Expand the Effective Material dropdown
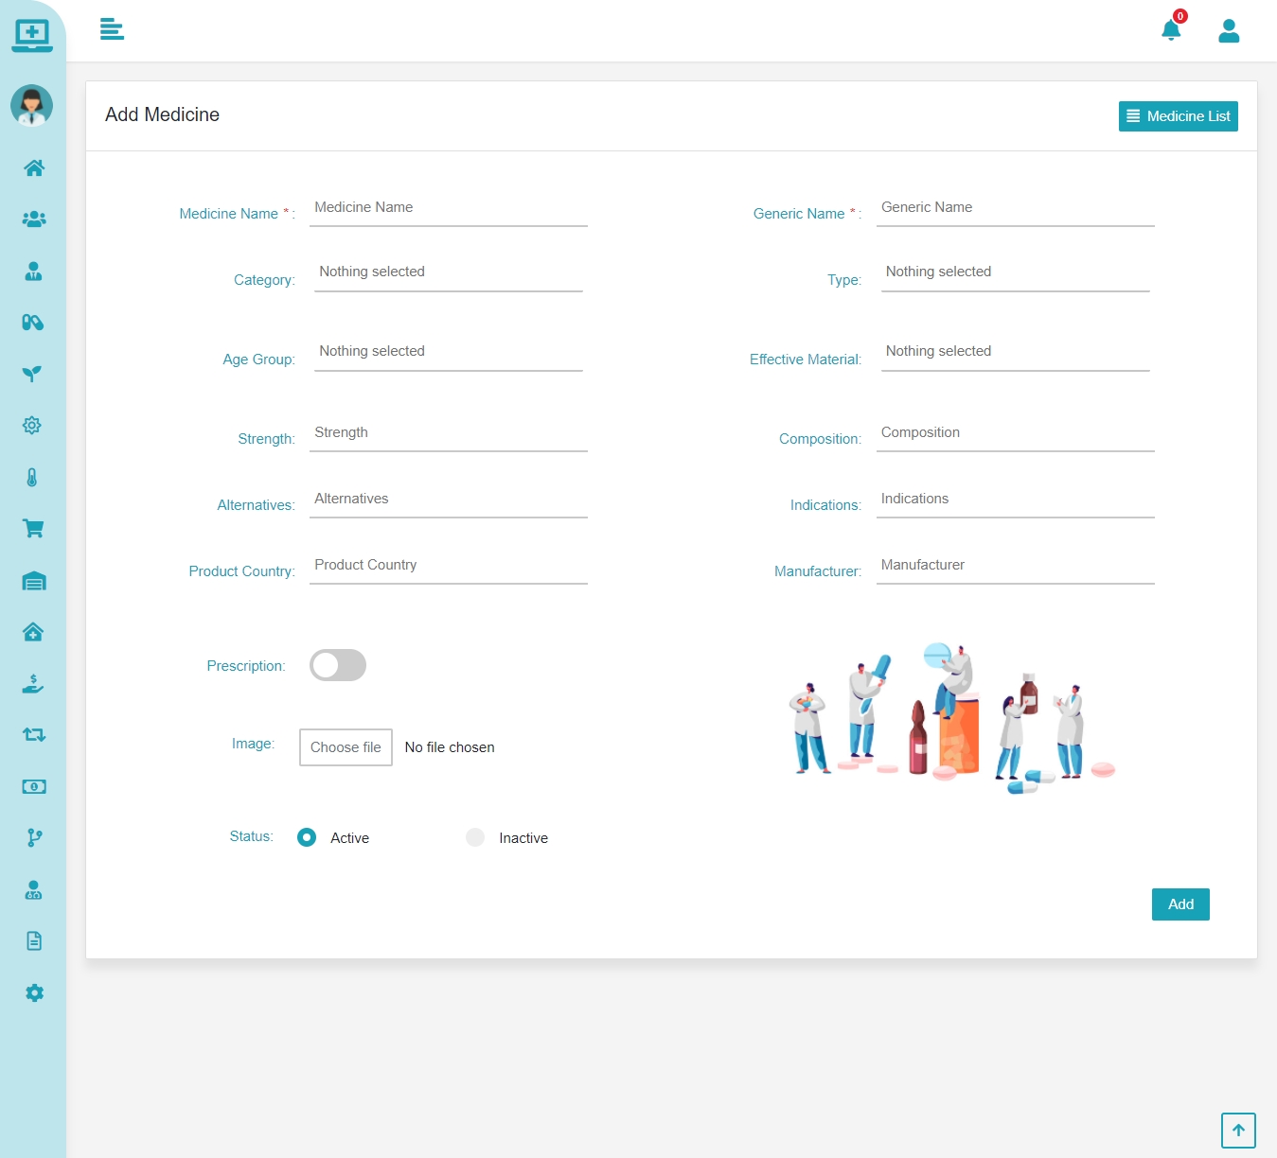 [x=1015, y=351]
